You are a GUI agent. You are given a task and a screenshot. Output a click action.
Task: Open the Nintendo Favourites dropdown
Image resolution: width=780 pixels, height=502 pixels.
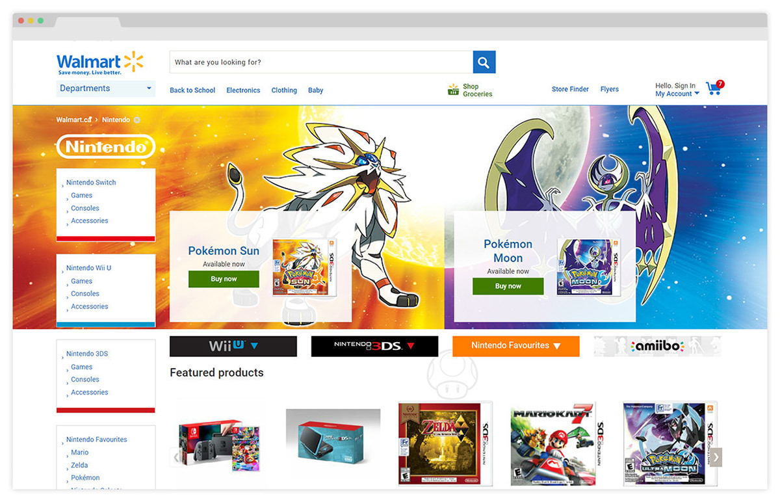[x=515, y=346]
